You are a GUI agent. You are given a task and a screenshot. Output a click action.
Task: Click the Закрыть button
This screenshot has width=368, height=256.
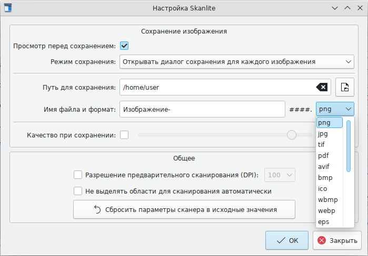(x=337, y=240)
